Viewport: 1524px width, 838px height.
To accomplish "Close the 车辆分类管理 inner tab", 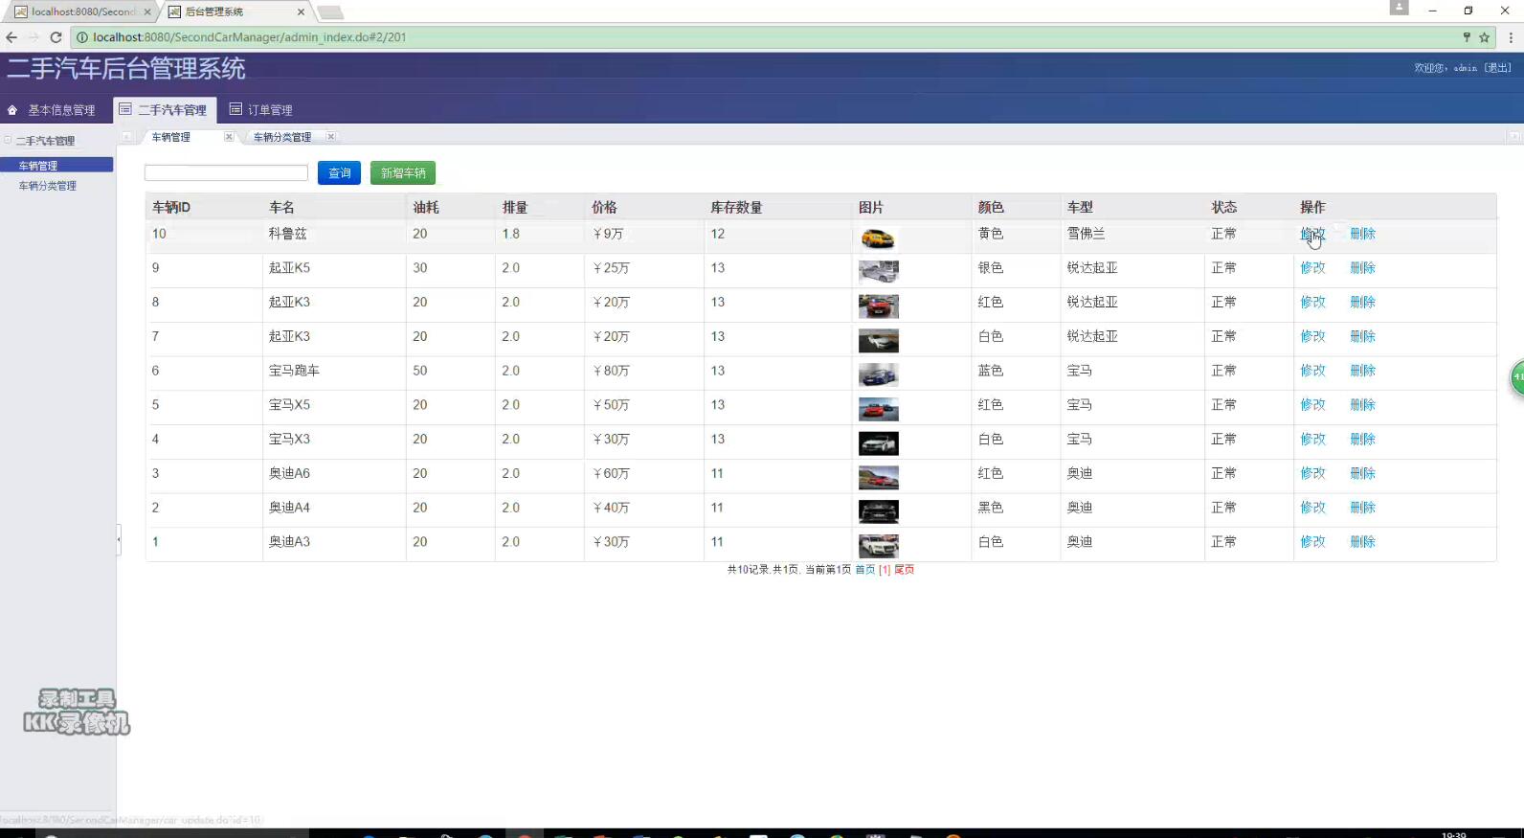I will click(330, 137).
